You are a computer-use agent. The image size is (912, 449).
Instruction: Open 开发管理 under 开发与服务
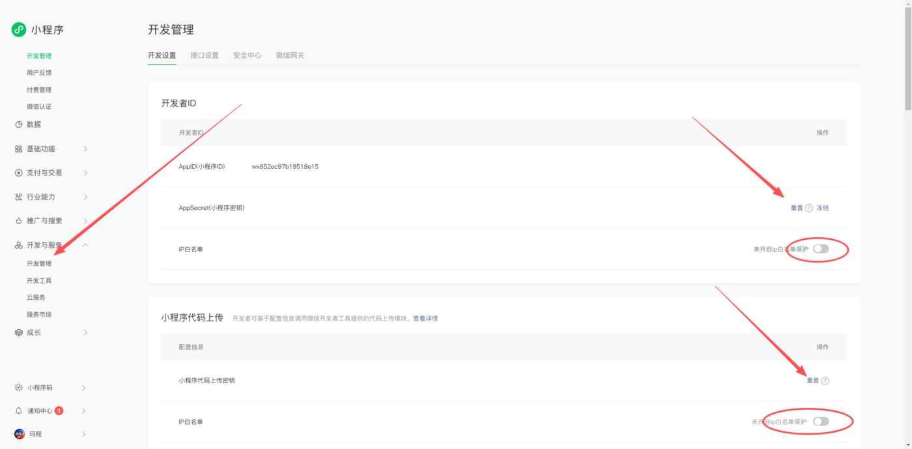click(39, 264)
